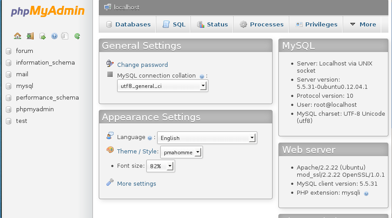Switch to the Databases tab
Screen dimensions: 392x218
point(128,25)
